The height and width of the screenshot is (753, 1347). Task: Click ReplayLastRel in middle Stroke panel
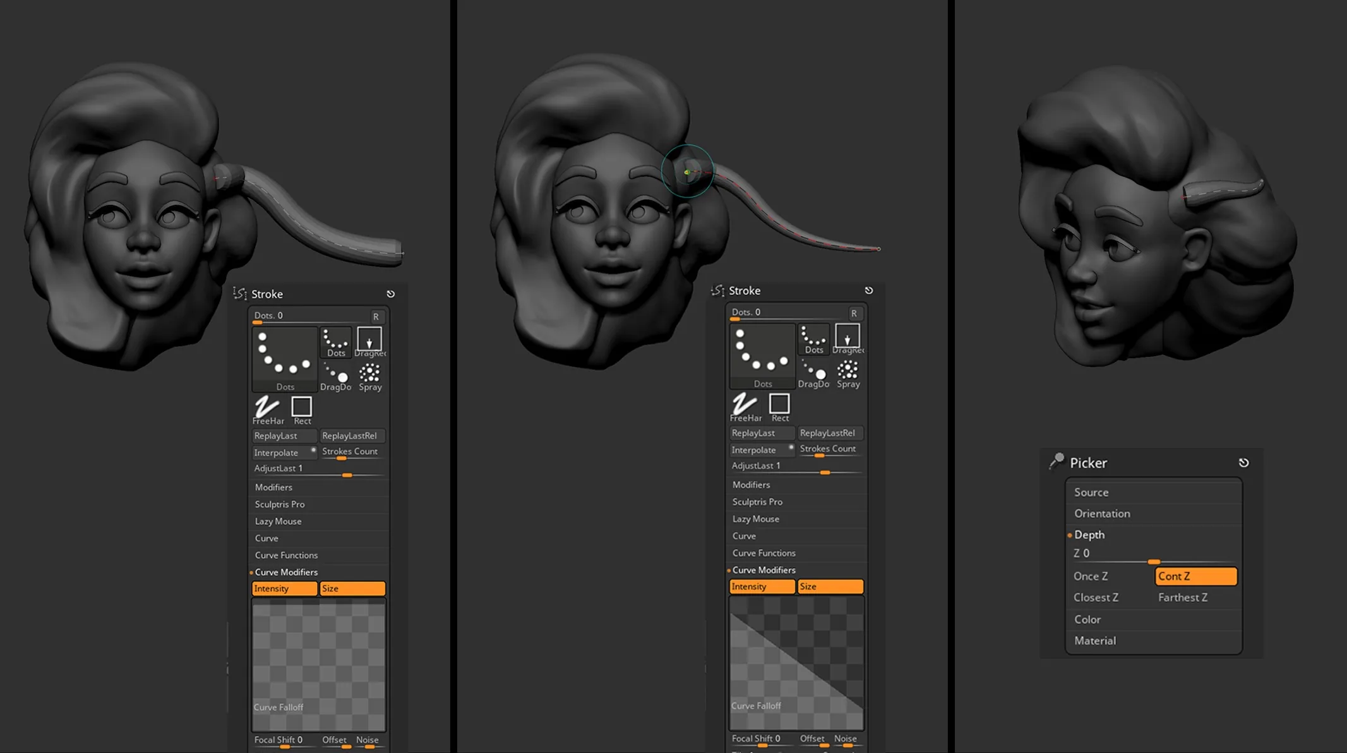click(x=830, y=433)
